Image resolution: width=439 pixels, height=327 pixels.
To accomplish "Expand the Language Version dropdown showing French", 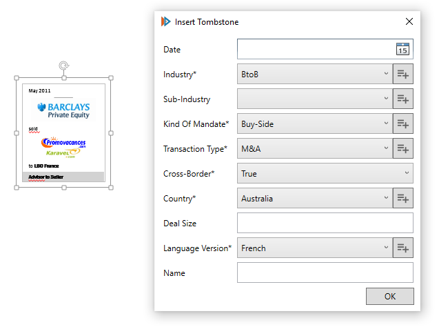I will [x=314, y=248].
